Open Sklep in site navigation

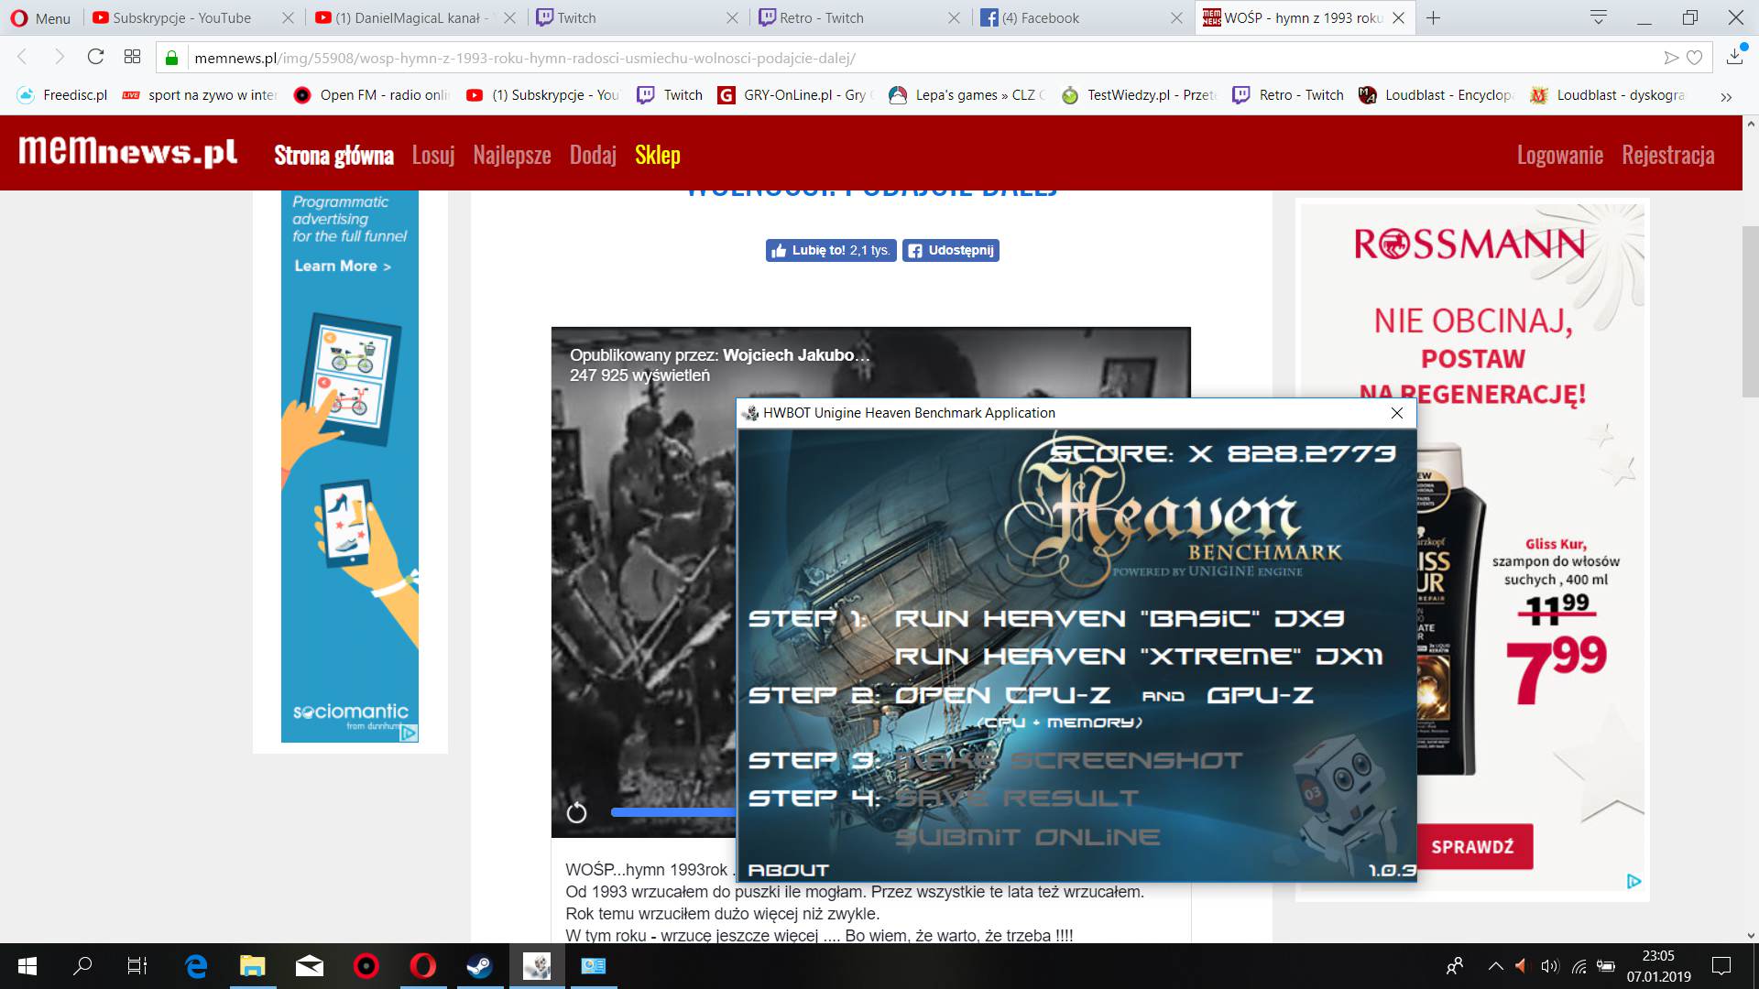(x=658, y=155)
